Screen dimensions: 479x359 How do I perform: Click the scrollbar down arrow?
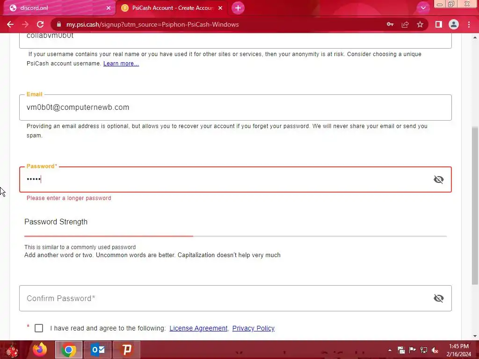pyautogui.click(x=475, y=336)
